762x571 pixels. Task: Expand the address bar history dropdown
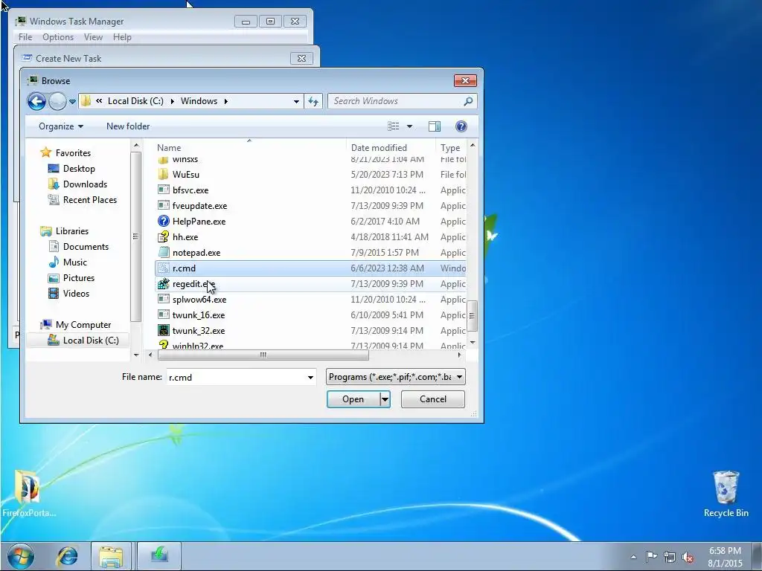296,101
